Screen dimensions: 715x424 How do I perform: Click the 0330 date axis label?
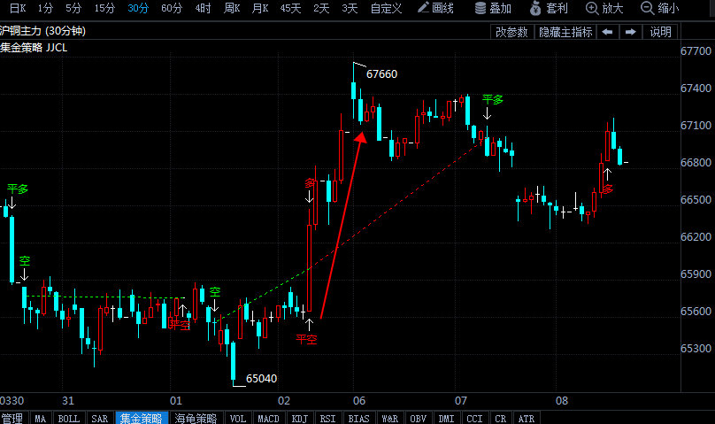12,401
